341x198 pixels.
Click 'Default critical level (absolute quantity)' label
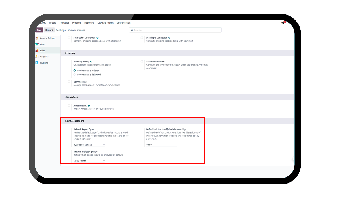pyautogui.click(x=166, y=129)
